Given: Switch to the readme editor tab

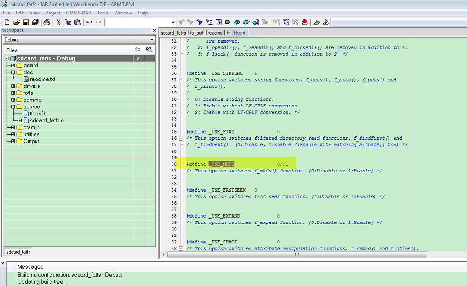Looking at the screenshot, I should (x=215, y=33).
